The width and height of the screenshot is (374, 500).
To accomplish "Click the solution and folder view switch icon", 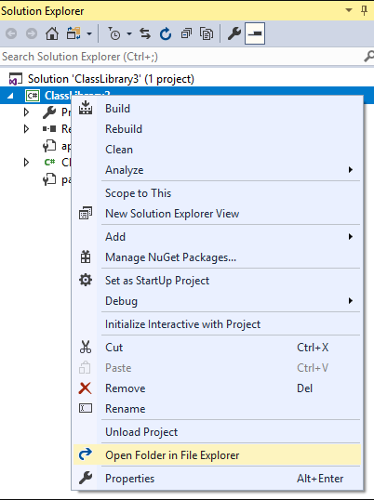I will [73, 33].
